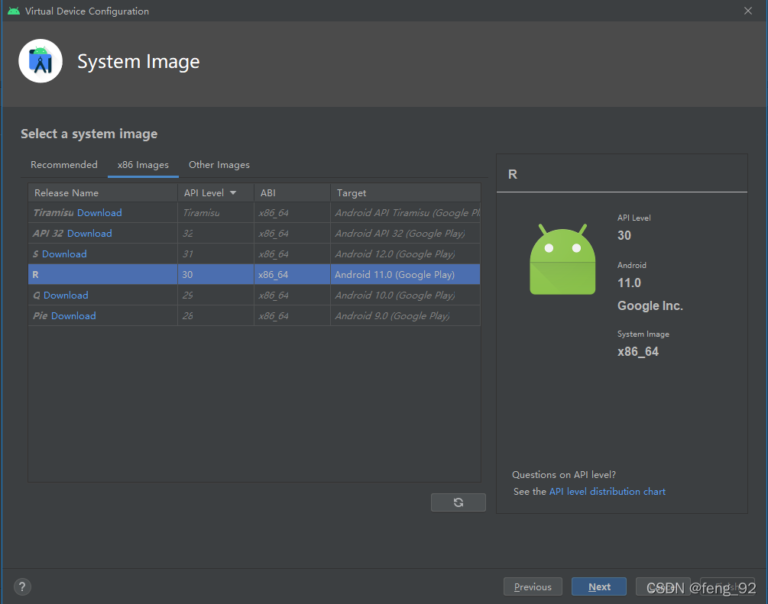Click the Android robot image in details panel
This screenshot has width=768, height=604.
562,259
